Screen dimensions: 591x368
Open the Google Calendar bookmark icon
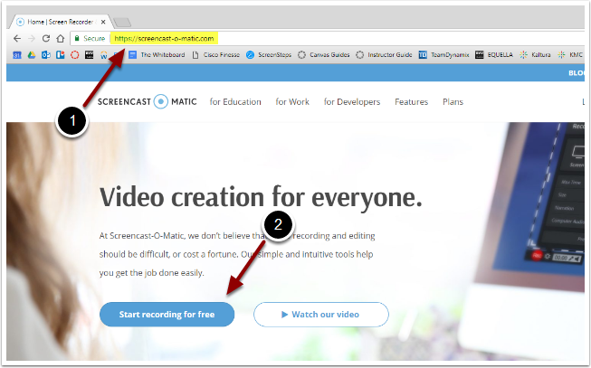click(x=17, y=55)
